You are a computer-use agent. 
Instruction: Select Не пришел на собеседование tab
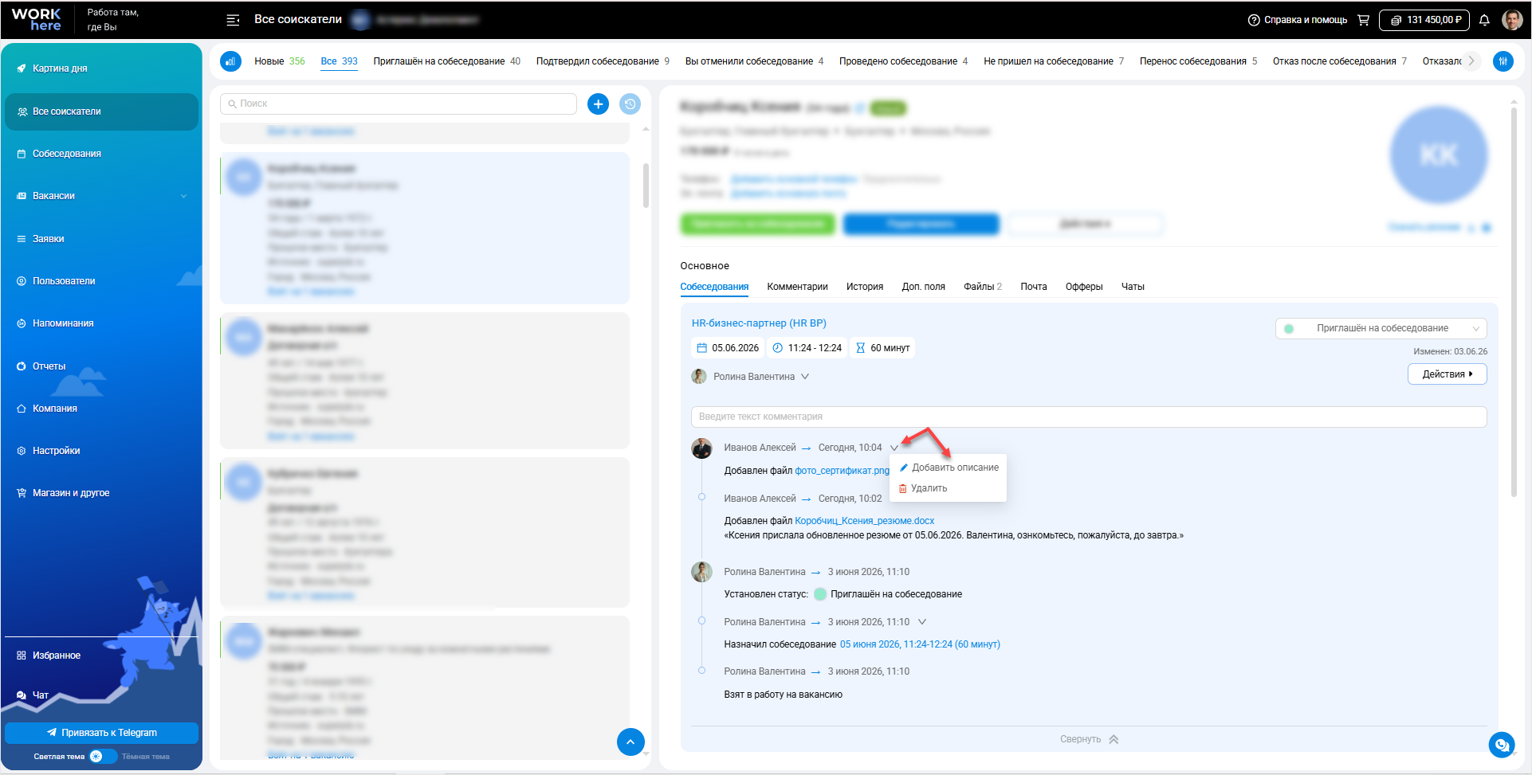(1054, 61)
